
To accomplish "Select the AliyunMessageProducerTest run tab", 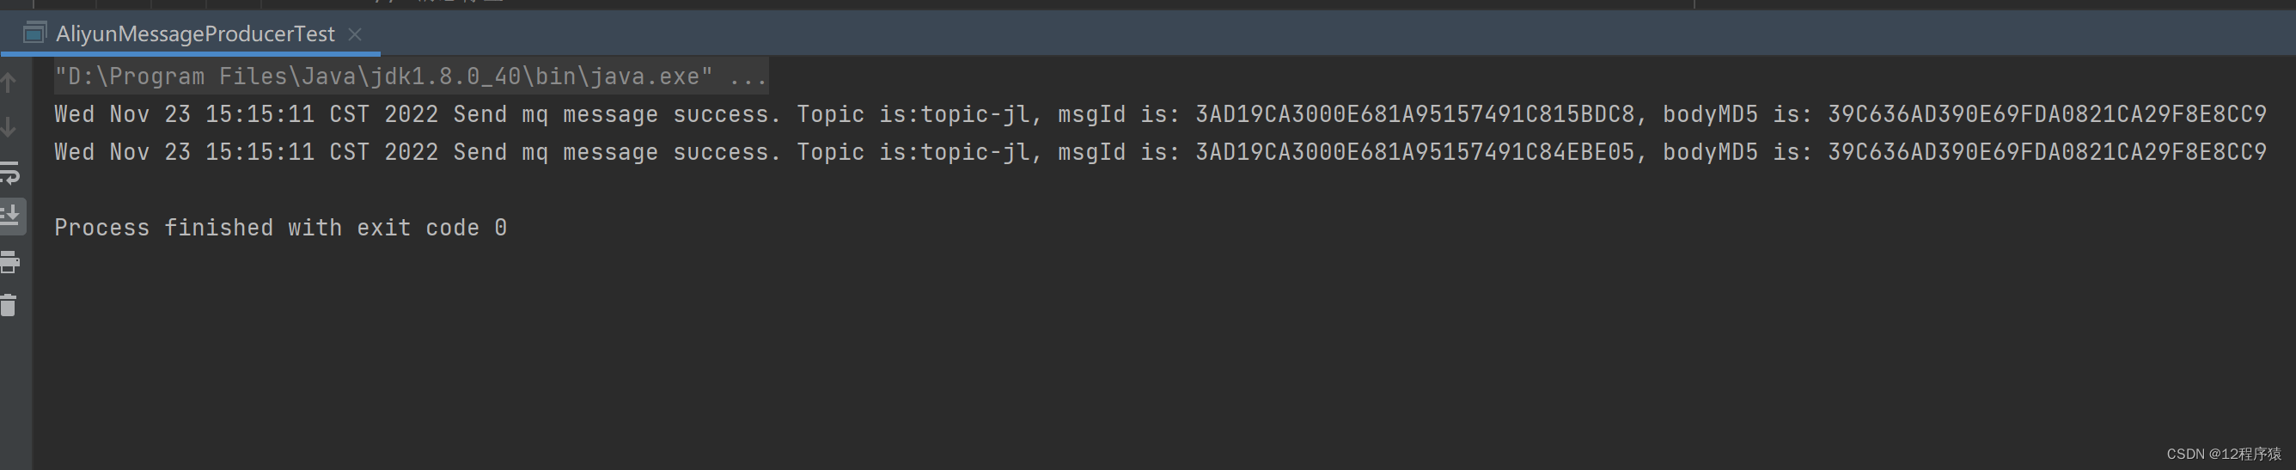I will click(x=194, y=34).
